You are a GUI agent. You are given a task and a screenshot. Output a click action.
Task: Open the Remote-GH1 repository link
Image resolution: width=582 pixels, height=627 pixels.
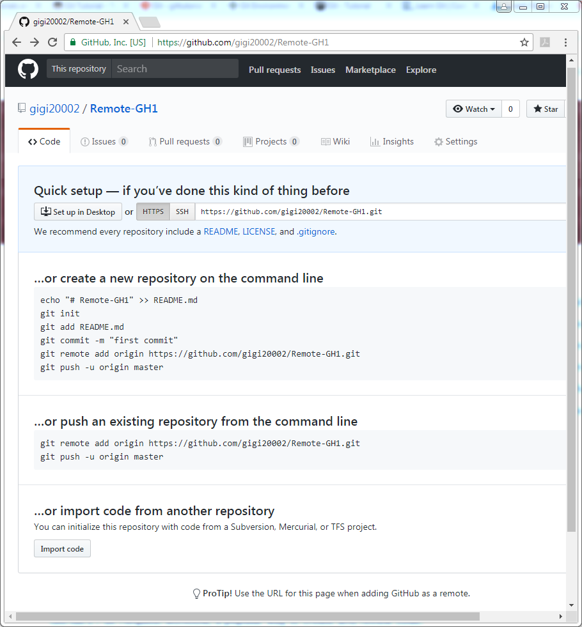pos(123,109)
